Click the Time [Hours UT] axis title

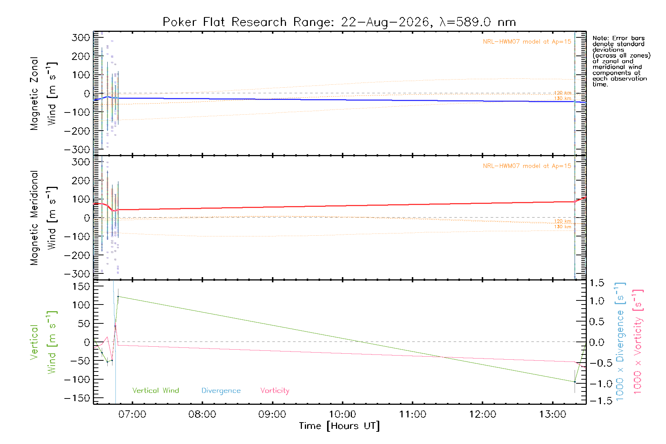[339, 426]
